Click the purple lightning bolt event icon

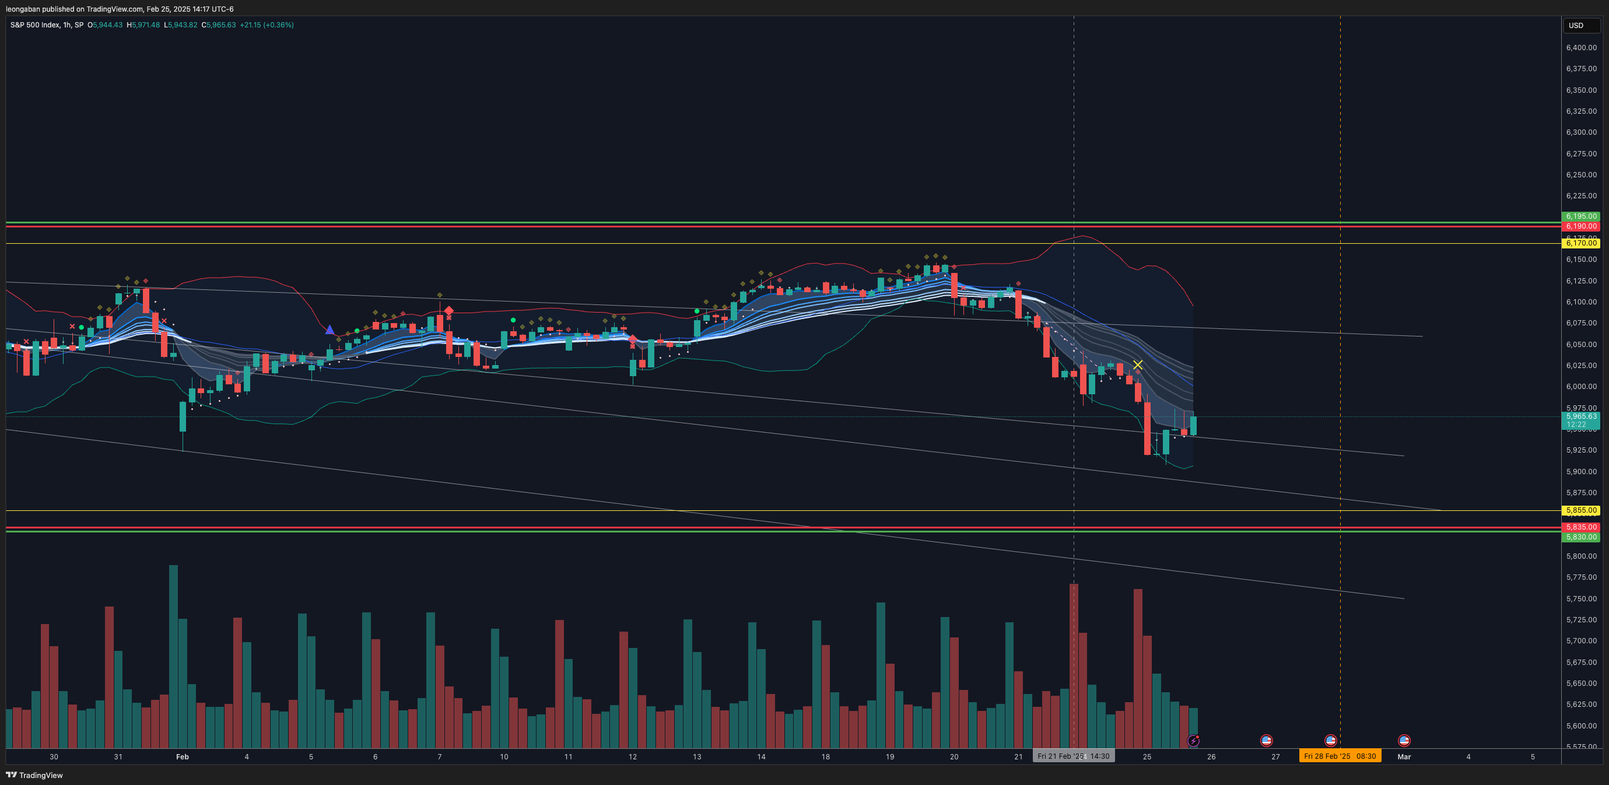coord(1193,741)
